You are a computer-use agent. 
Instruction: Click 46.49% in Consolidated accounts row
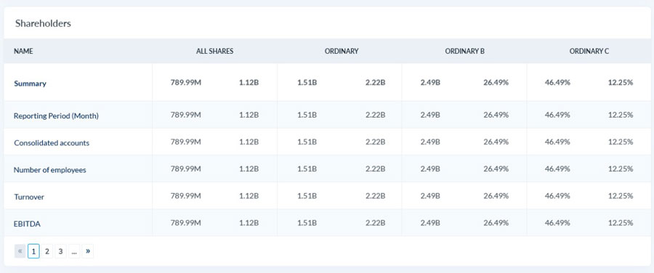coord(557,142)
